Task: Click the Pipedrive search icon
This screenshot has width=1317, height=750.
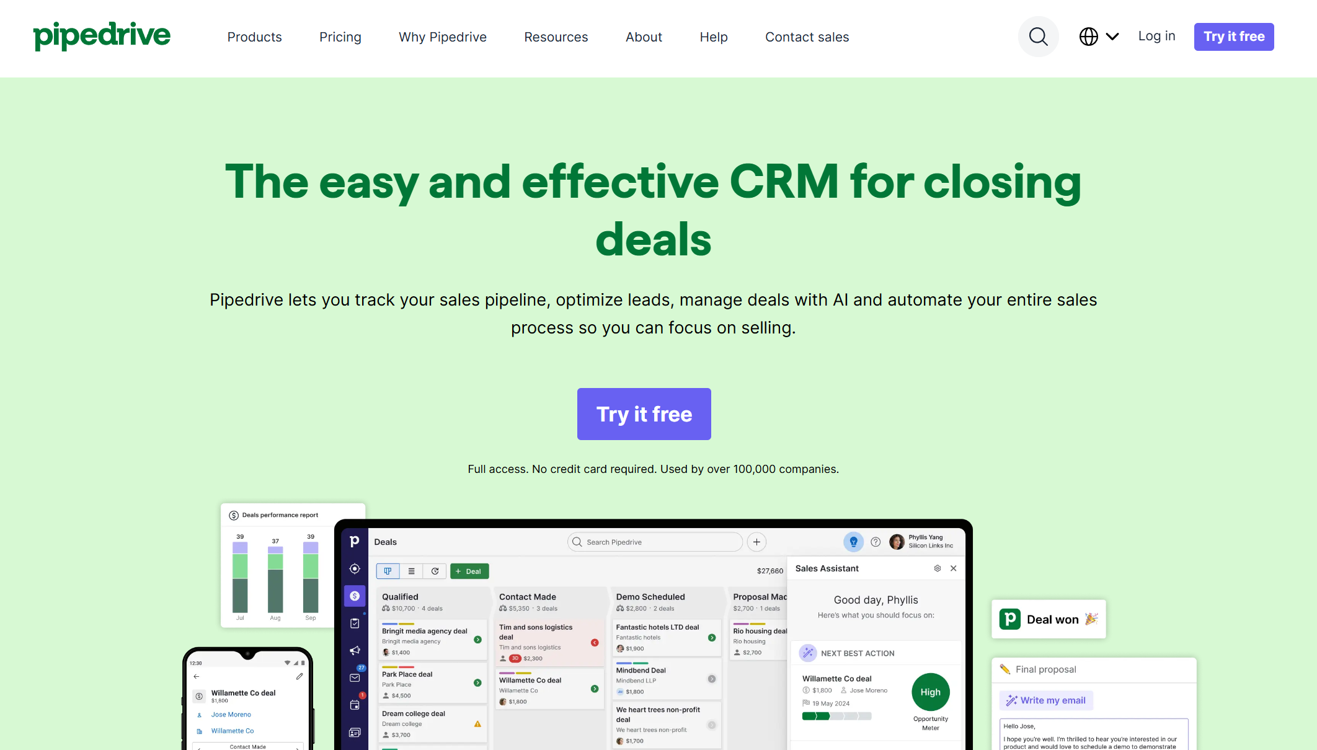Action: pyautogui.click(x=1039, y=36)
